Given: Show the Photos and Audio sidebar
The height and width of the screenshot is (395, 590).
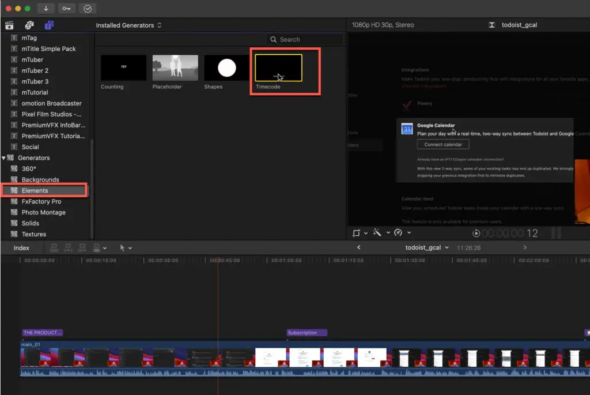Looking at the screenshot, I should 29,25.
